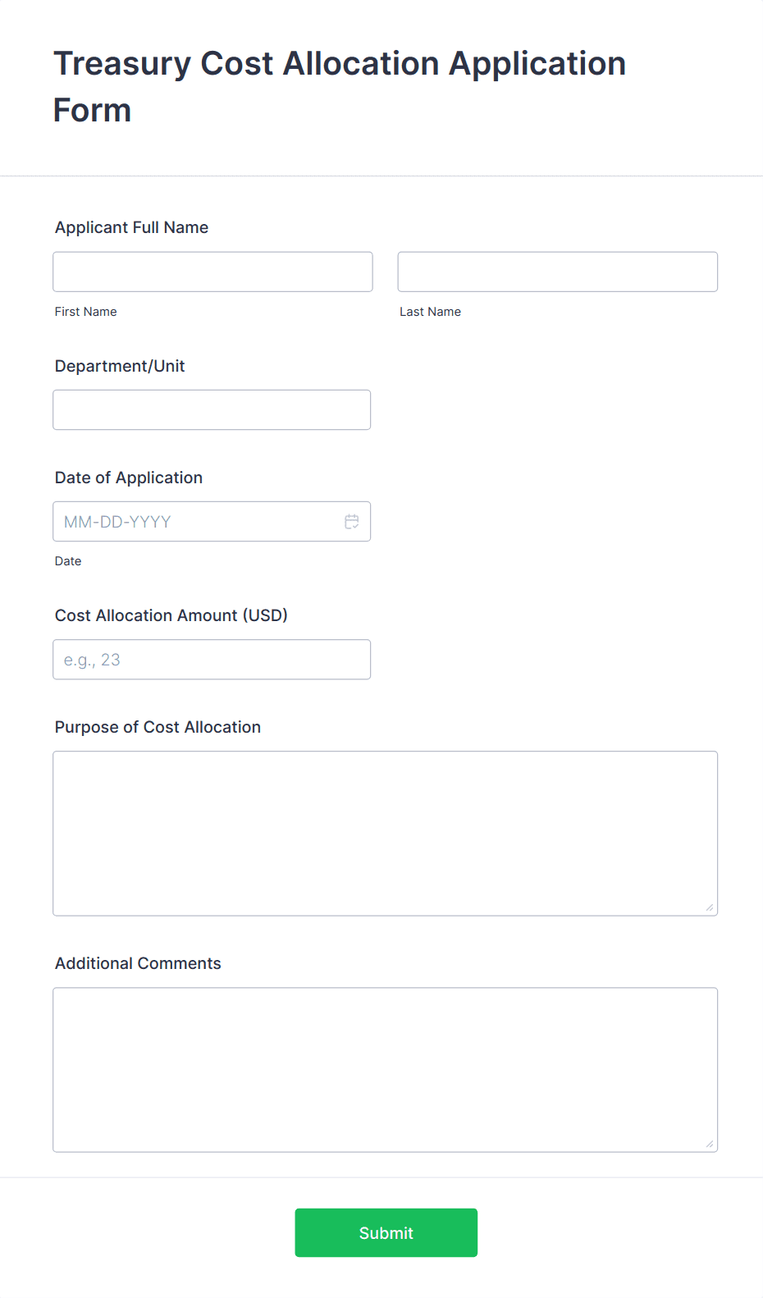Click inside the Additional Comments textarea
The image size is (763, 1298).
coord(385,1069)
